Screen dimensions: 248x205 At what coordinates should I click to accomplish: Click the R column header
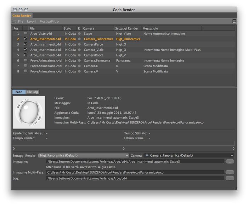pyautogui.click(x=79, y=29)
